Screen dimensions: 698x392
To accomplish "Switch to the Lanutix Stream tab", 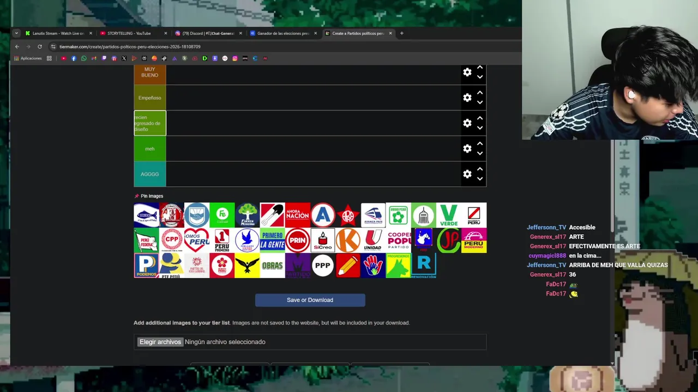I will tap(58, 33).
